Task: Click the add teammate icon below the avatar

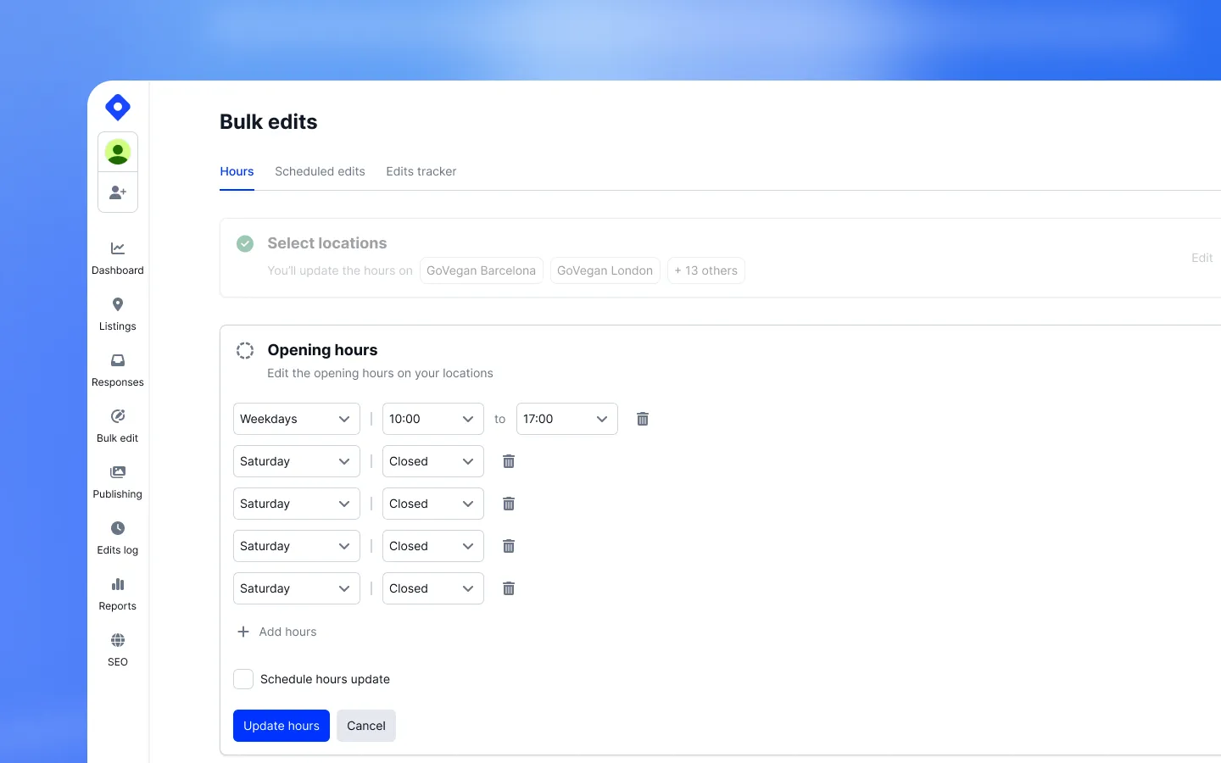Action: [x=117, y=192]
